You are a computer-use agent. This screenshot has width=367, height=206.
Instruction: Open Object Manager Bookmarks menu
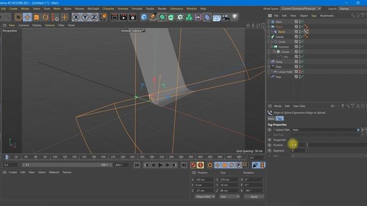click(x=327, y=15)
